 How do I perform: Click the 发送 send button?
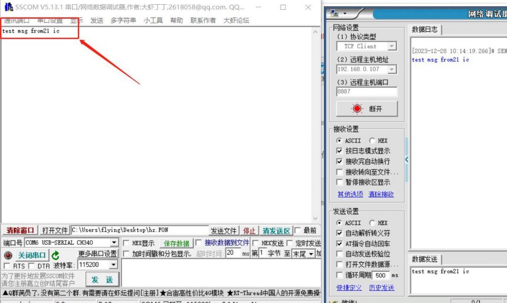[x=102, y=279]
